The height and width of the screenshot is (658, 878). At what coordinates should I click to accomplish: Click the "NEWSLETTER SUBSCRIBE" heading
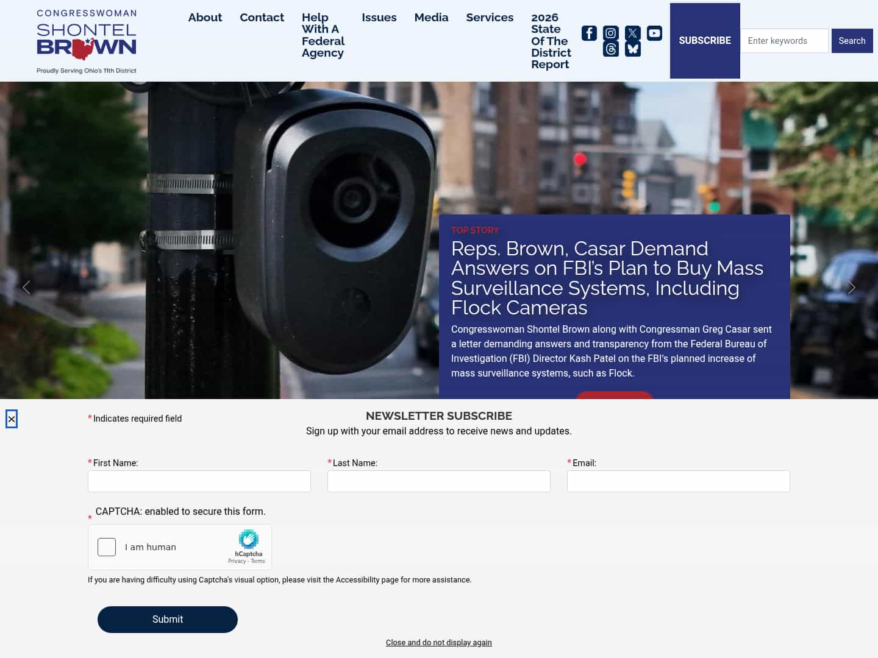[439, 416]
